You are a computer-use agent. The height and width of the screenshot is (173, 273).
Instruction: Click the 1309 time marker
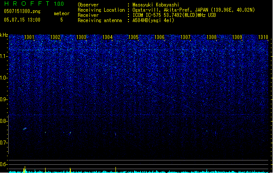(237, 37)
